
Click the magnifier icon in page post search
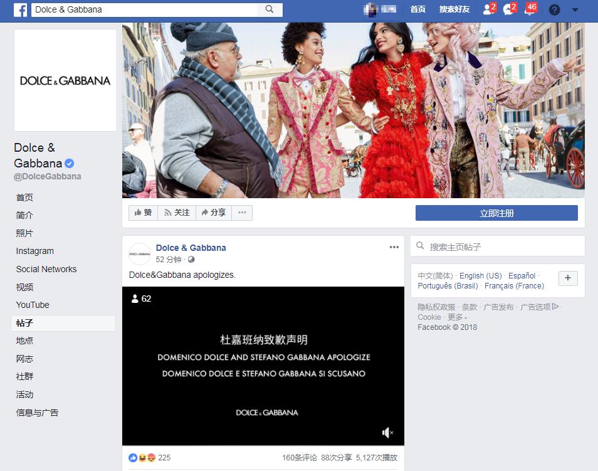pyautogui.click(x=420, y=245)
